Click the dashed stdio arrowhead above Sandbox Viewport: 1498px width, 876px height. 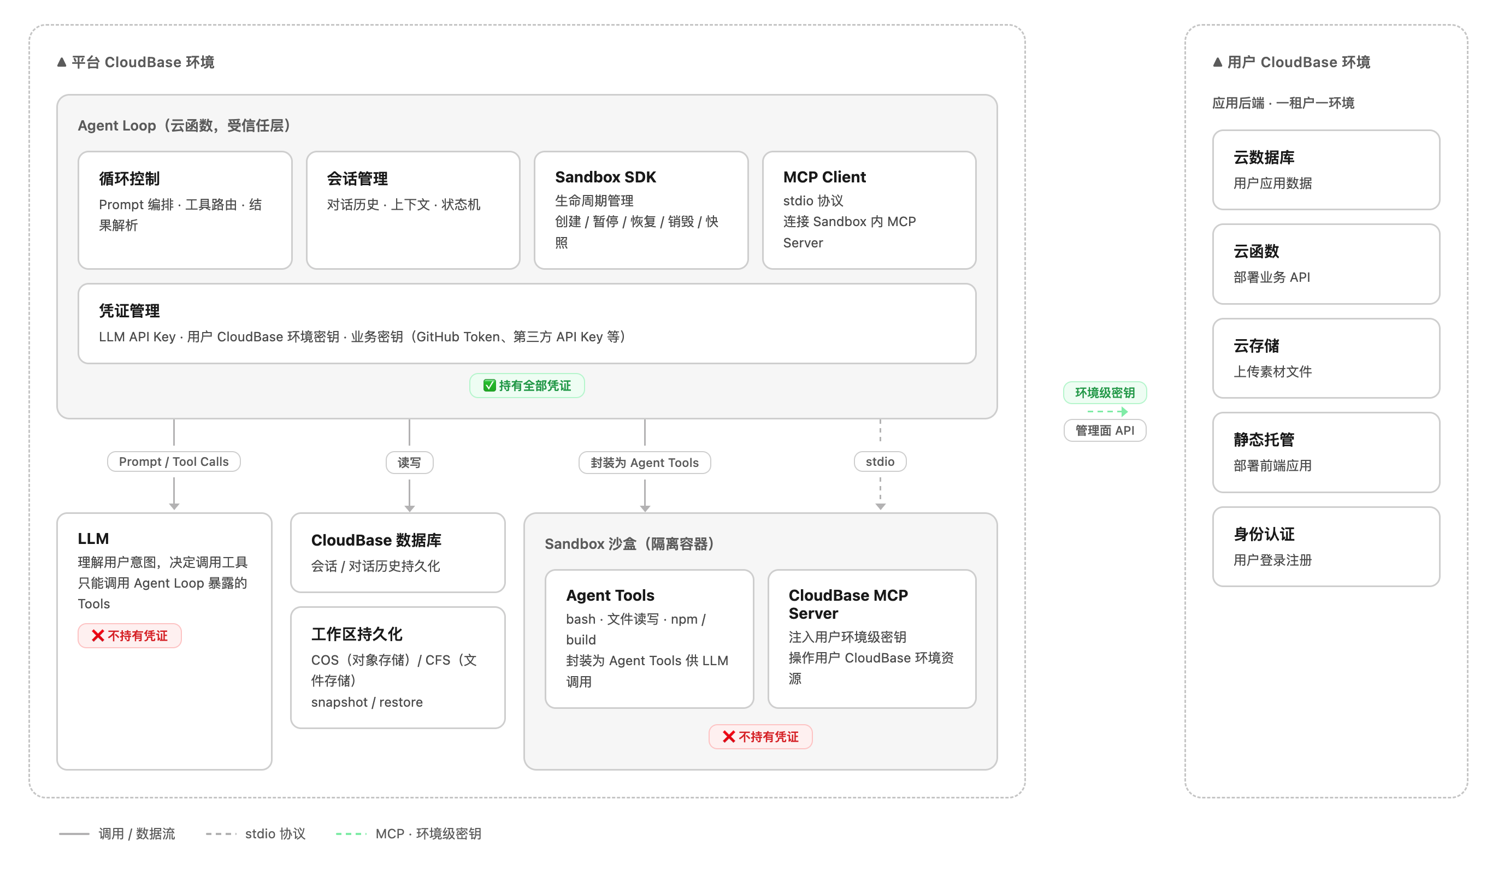(x=880, y=506)
